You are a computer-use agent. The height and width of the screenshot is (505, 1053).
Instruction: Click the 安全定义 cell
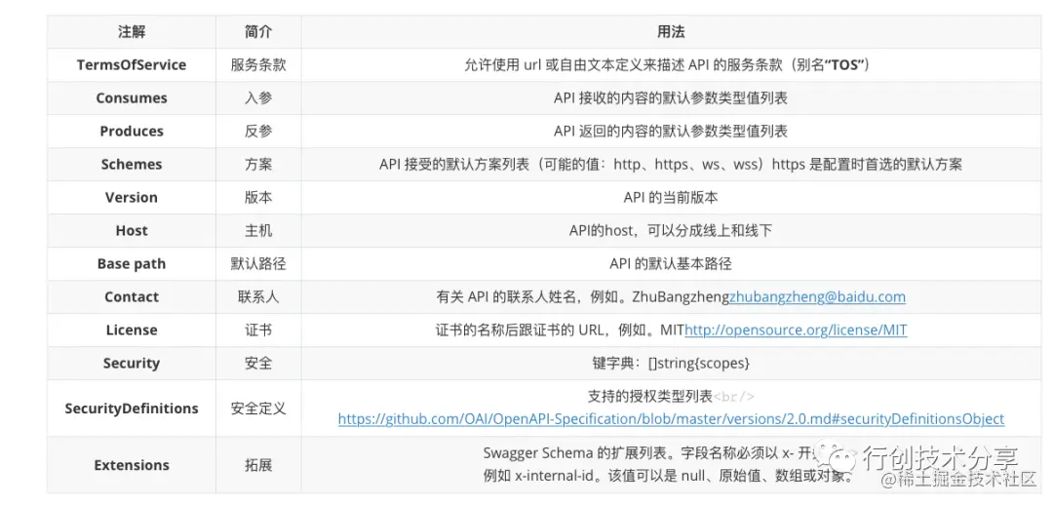pos(258,408)
